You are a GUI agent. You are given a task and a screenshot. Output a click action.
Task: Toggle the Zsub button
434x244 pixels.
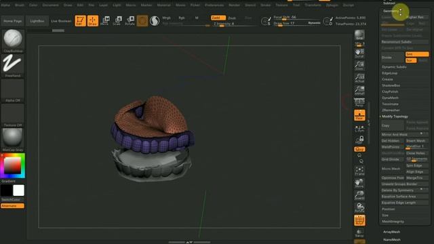(232, 18)
